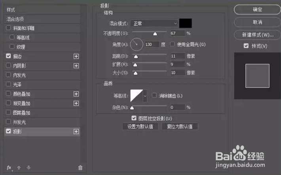Add another 渐变叠加 effect with plus icon
Screen dimensions: 281x175
pos(76,103)
